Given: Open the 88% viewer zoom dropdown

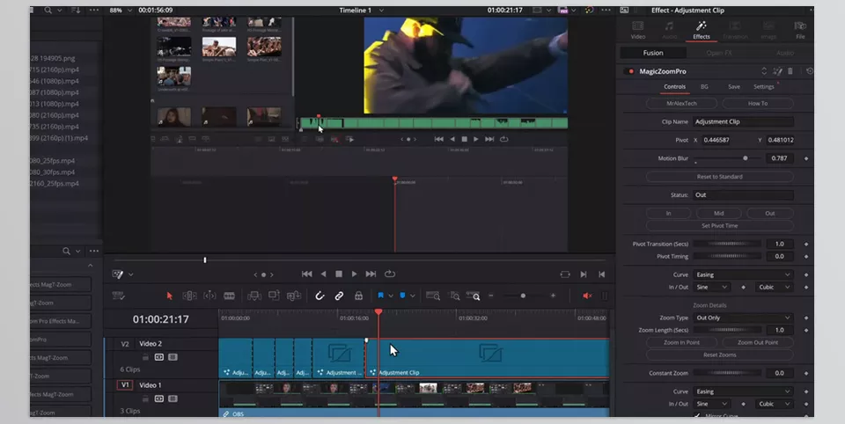Looking at the screenshot, I should pyautogui.click(x=129, y=11).
